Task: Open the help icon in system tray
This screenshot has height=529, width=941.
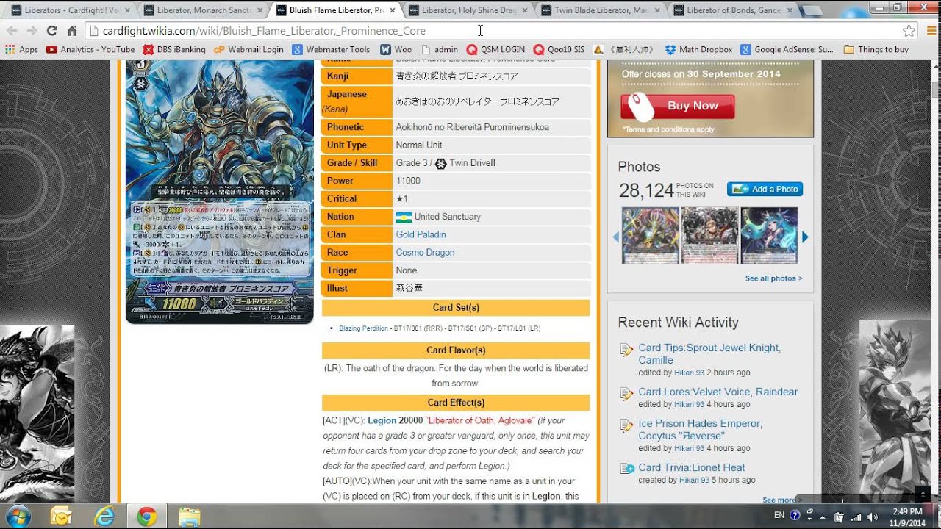Action: (795, 515)
